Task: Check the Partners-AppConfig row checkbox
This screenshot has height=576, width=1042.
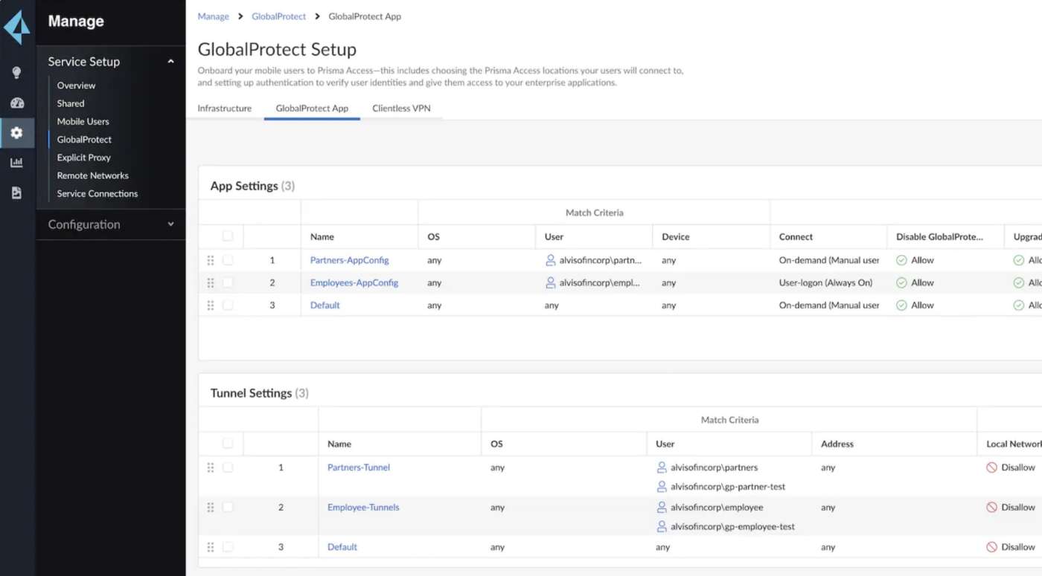Action: 228,260
